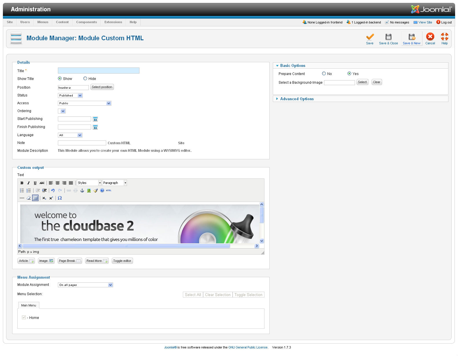This screenshot has width=458, height=356.
Task: Insert a horizontal rule line
Action: click(x=22, y=198)
